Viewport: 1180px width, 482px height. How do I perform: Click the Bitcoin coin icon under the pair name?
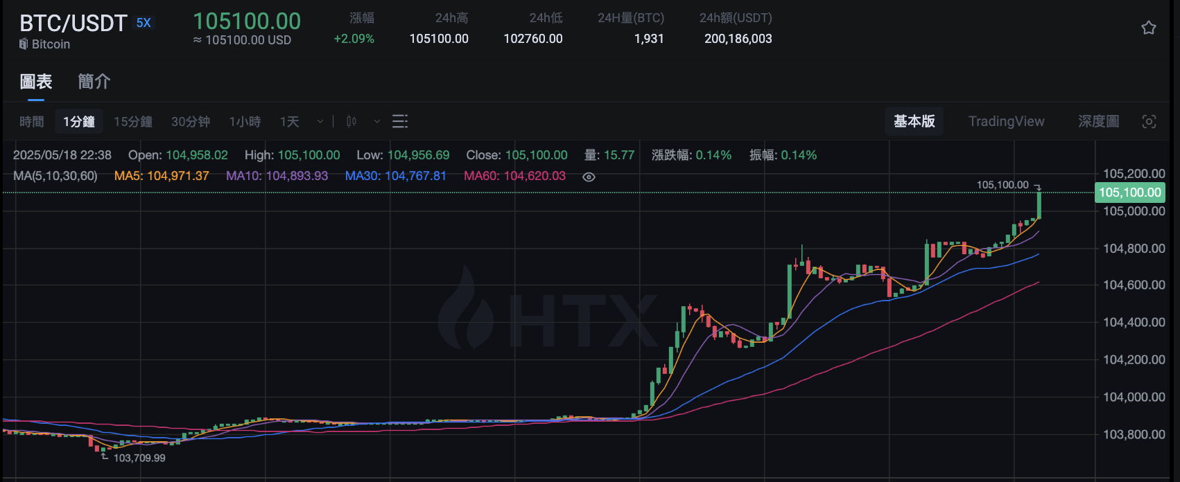[24, 44]
